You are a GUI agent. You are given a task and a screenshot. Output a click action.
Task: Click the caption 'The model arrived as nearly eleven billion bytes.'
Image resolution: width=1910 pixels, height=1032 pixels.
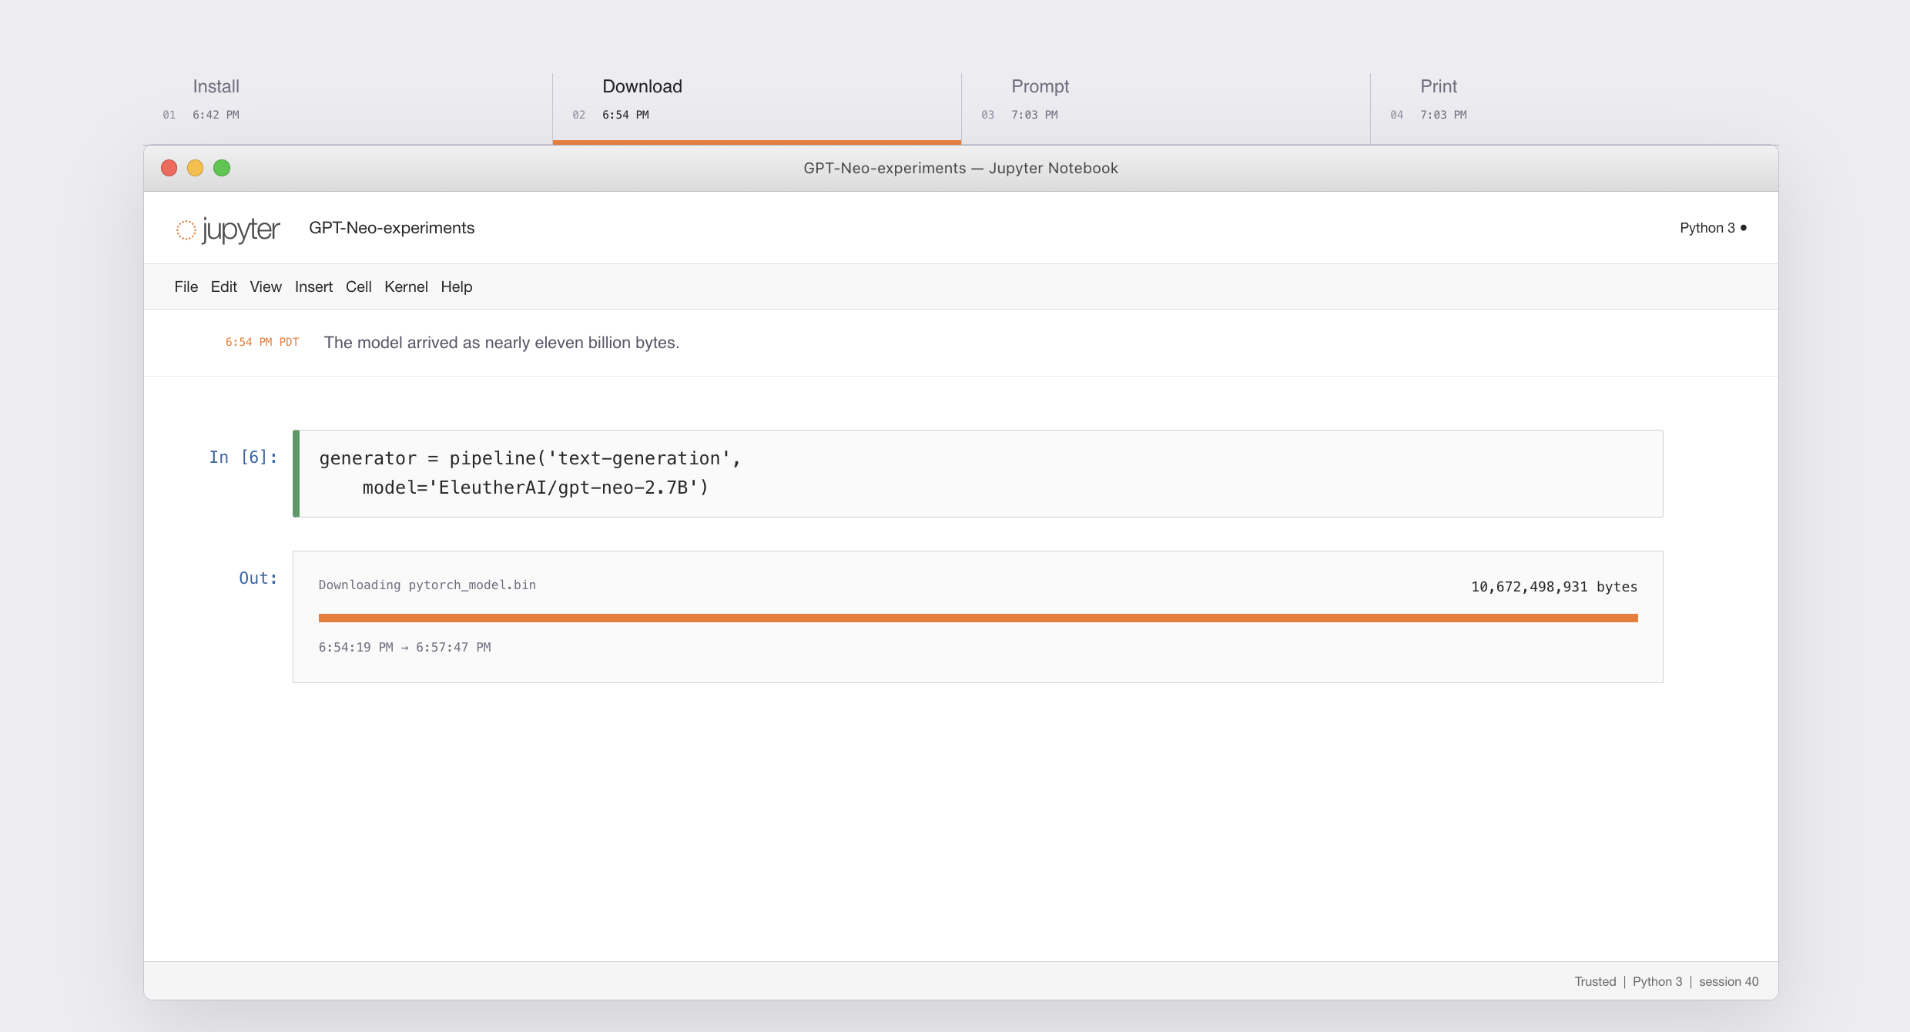pyautogui.click(x=501, y=343)
